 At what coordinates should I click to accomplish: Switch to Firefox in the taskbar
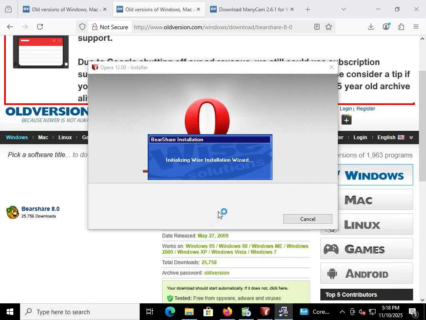tap(228, 312)
